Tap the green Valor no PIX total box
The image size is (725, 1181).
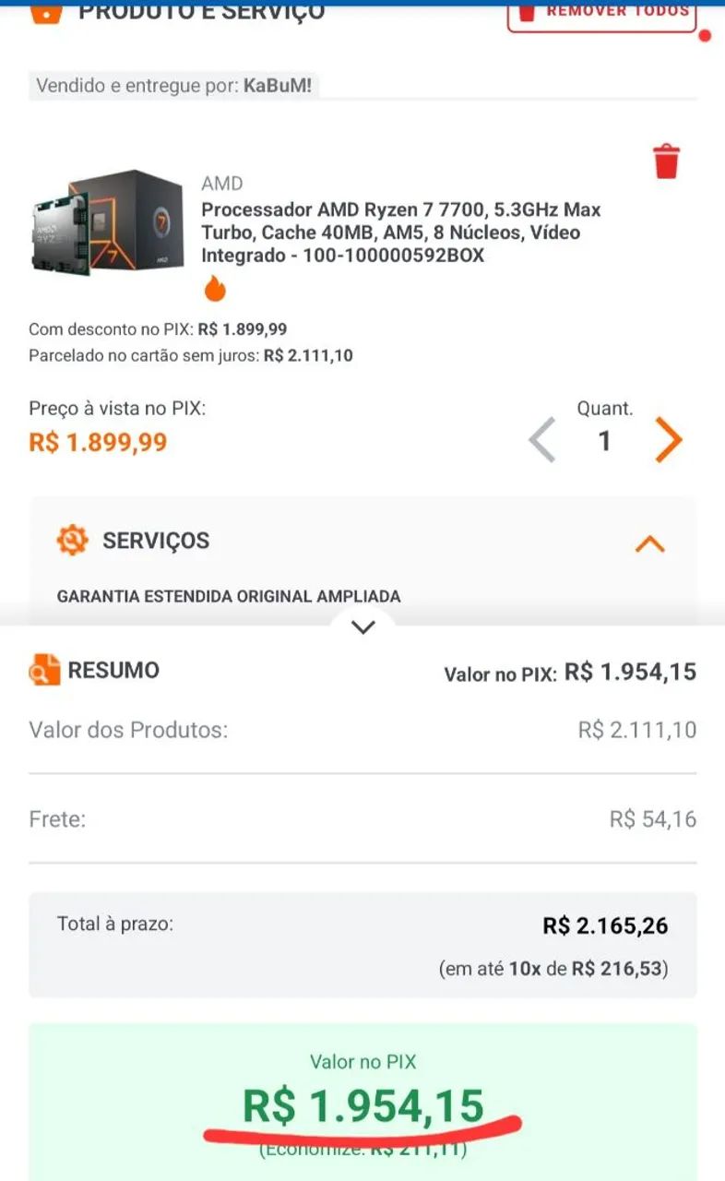(363, 1098)
